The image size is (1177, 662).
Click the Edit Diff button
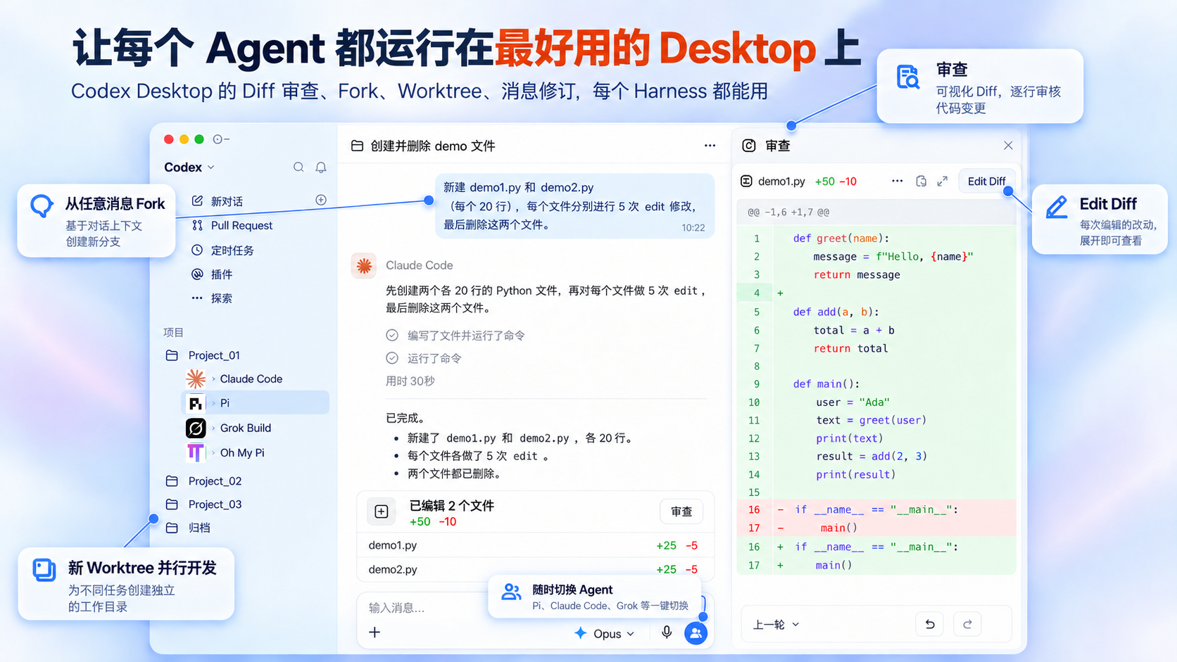click(986, 182)
